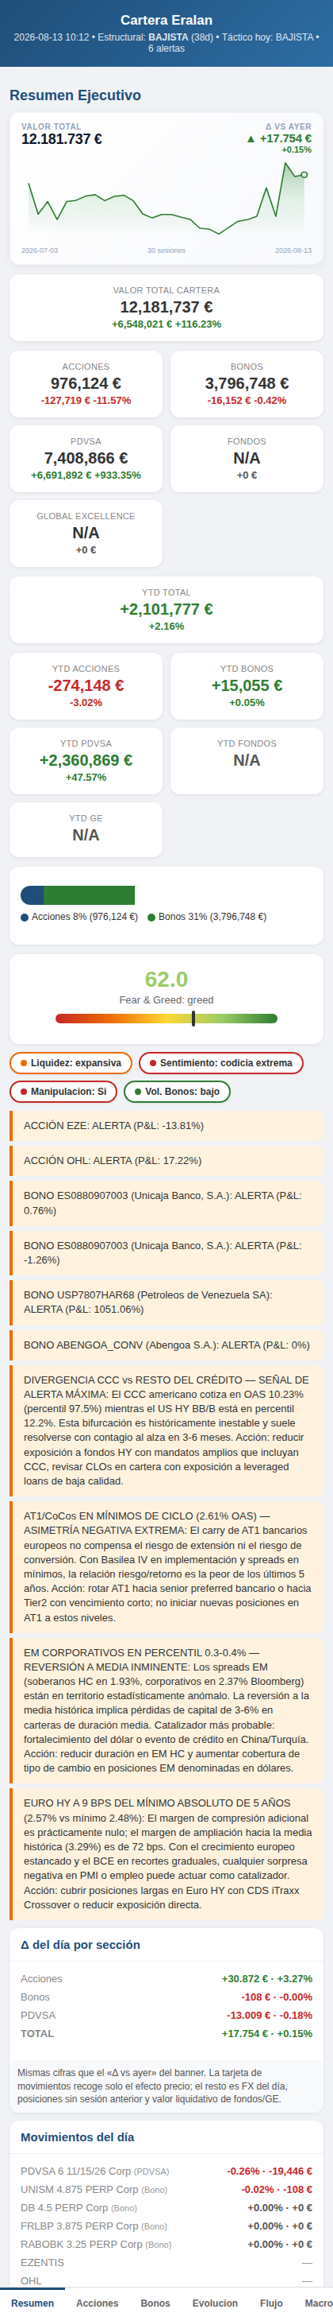Open the Bonos tab
The width and height of the screenshot is (333, 2317).
(155, 2303)
